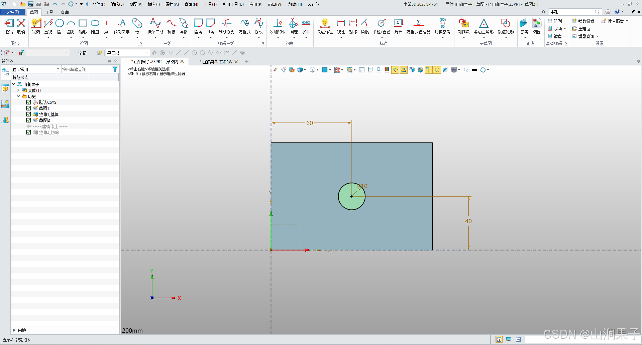Open the 视图(V) menu
The width and height of the screenshot is (642, 345).
point(136,4)
